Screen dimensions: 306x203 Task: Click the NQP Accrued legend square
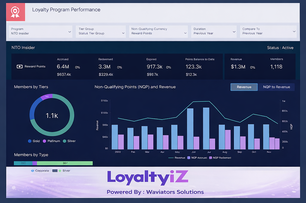(x=189, y=158)
